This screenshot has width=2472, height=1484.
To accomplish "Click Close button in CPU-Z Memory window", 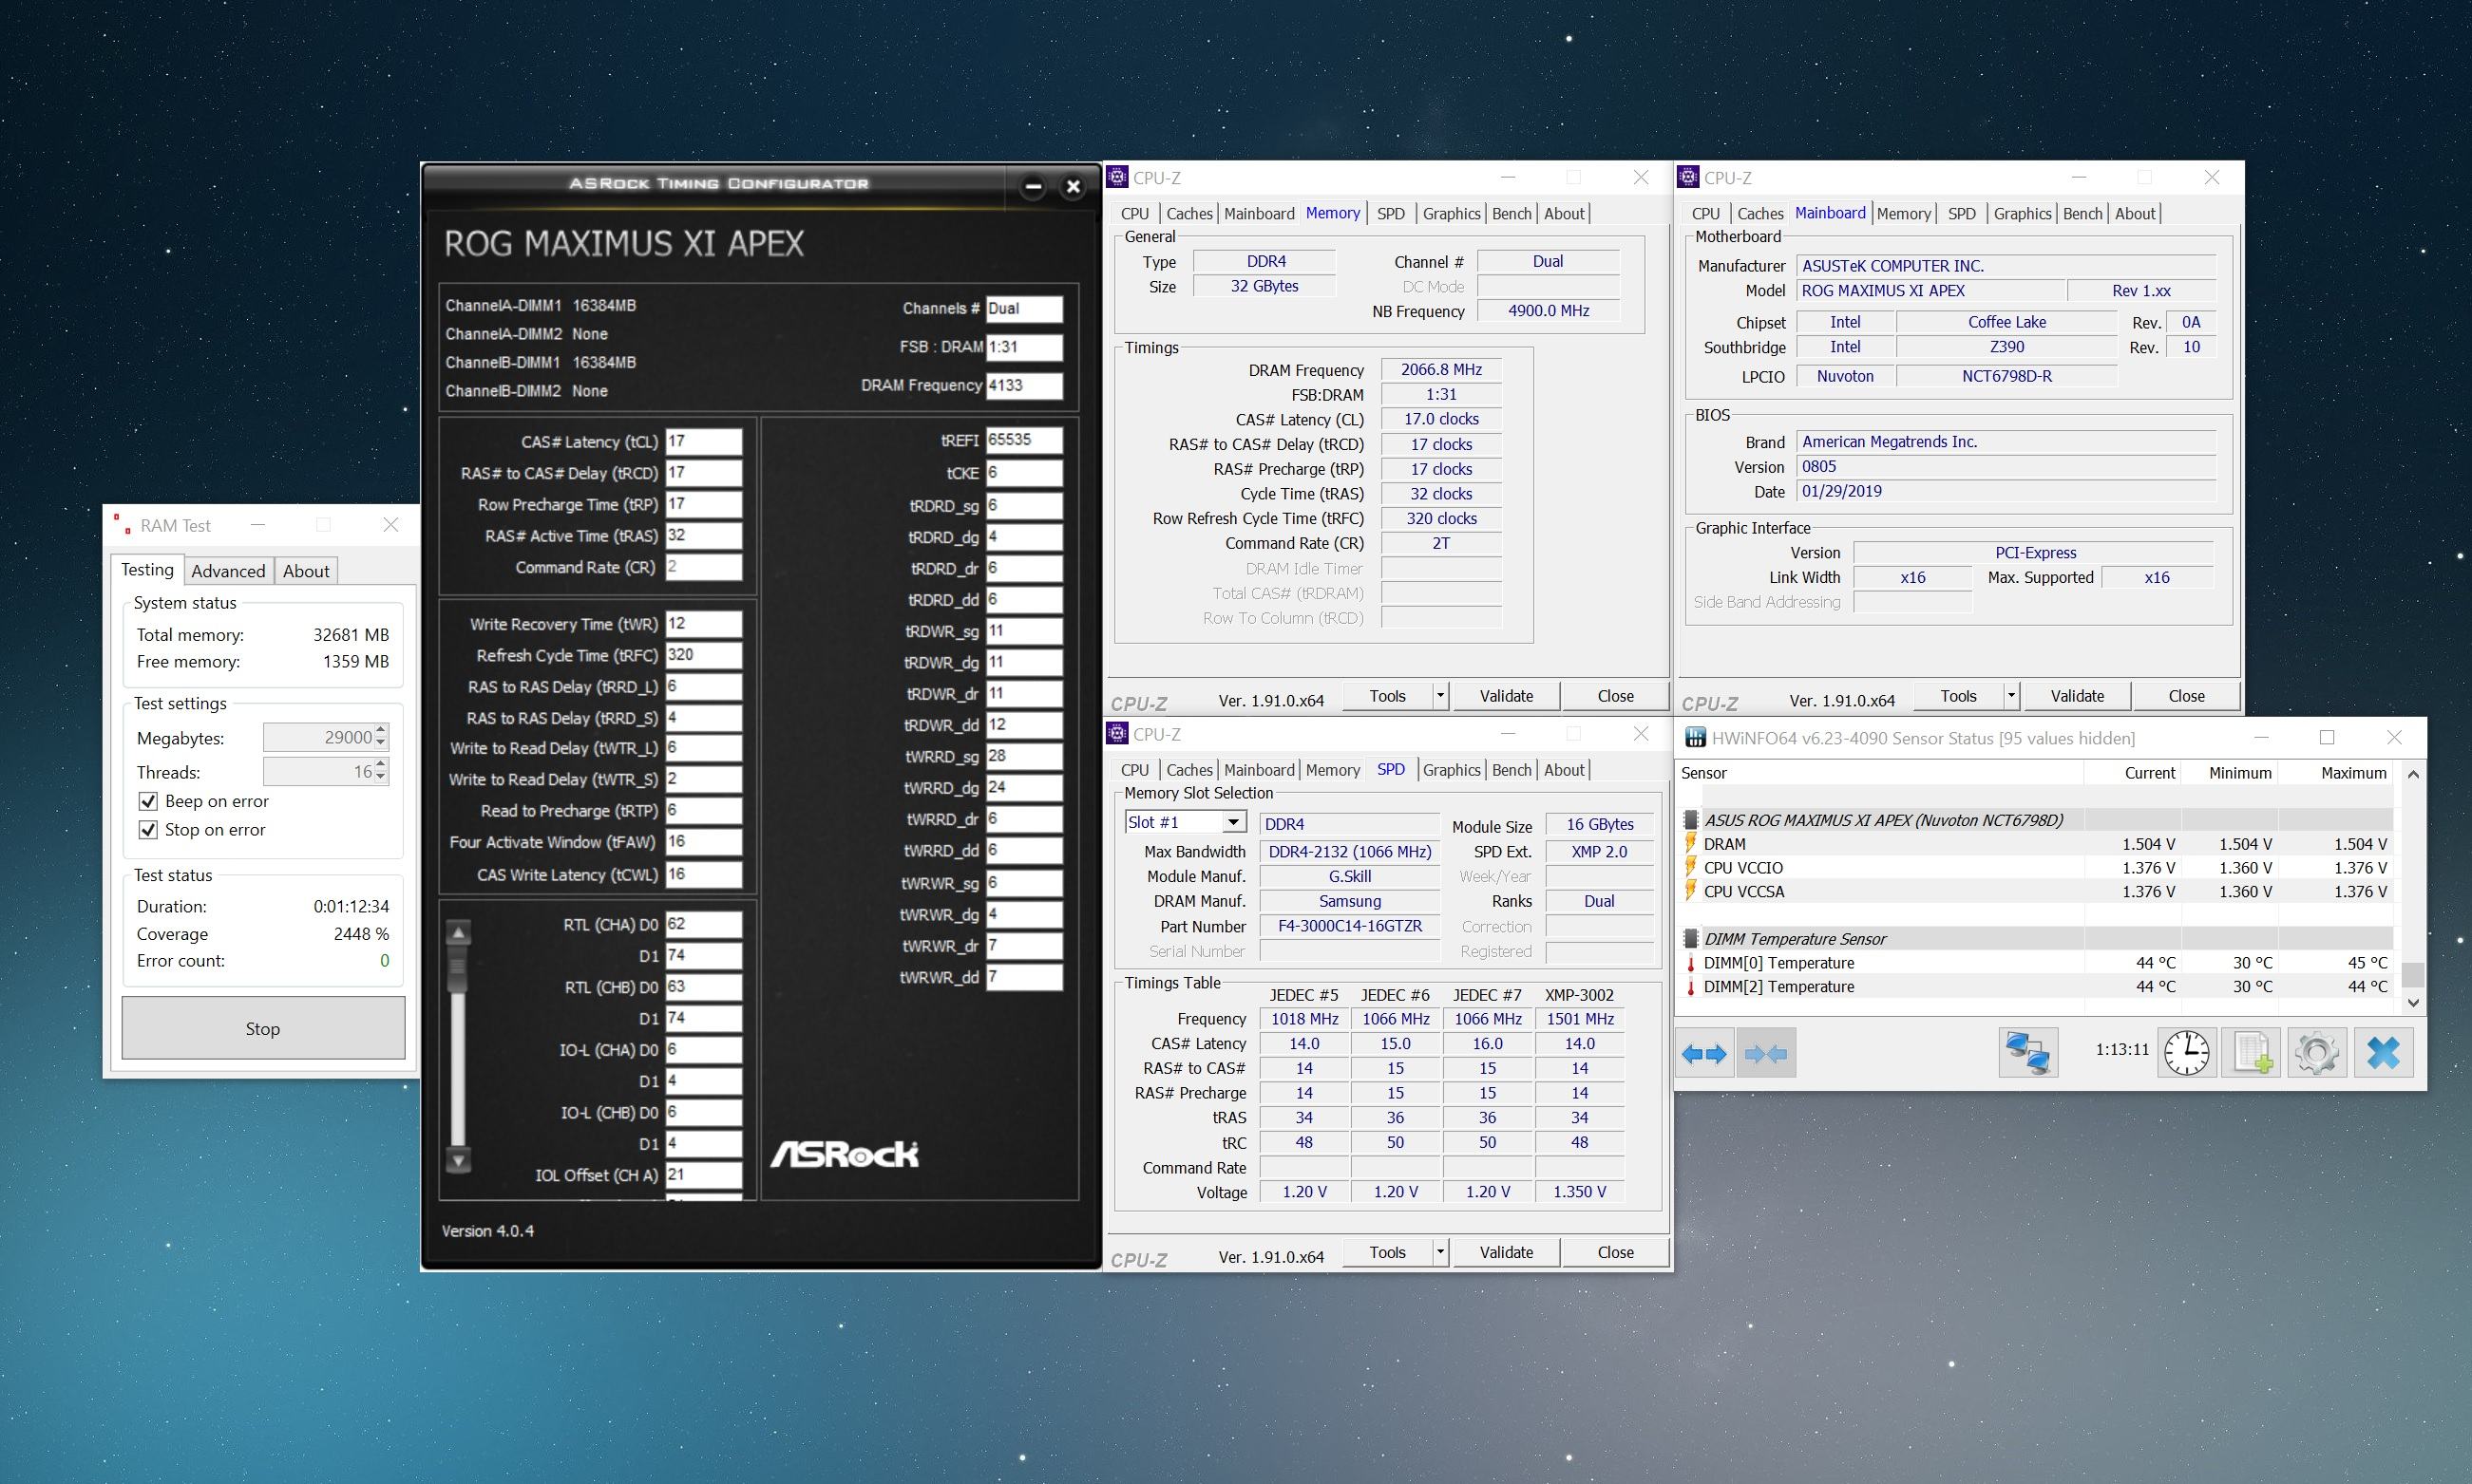I will coord(1615,696).
